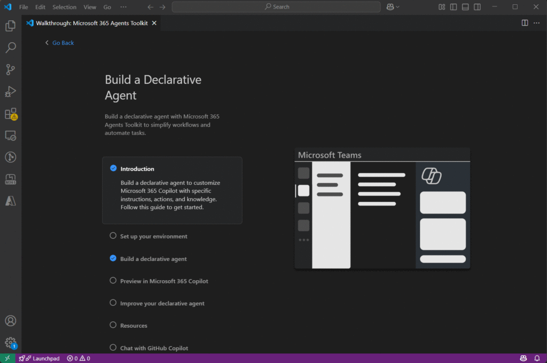Check the Preview in Microsoft 365 Copilot step
The height and width of the screenshot is (363, 547).
click(113, 281)
